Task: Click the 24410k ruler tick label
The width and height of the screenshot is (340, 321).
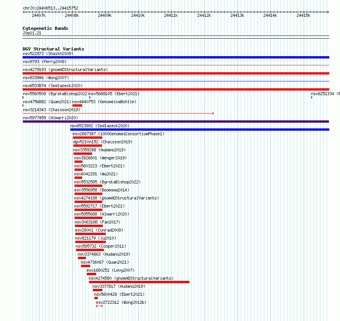Action: (x=138, y=15)
